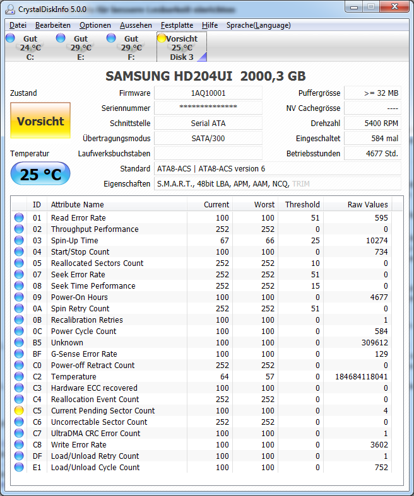Click the blue status orb for F:

pos(111,38)
